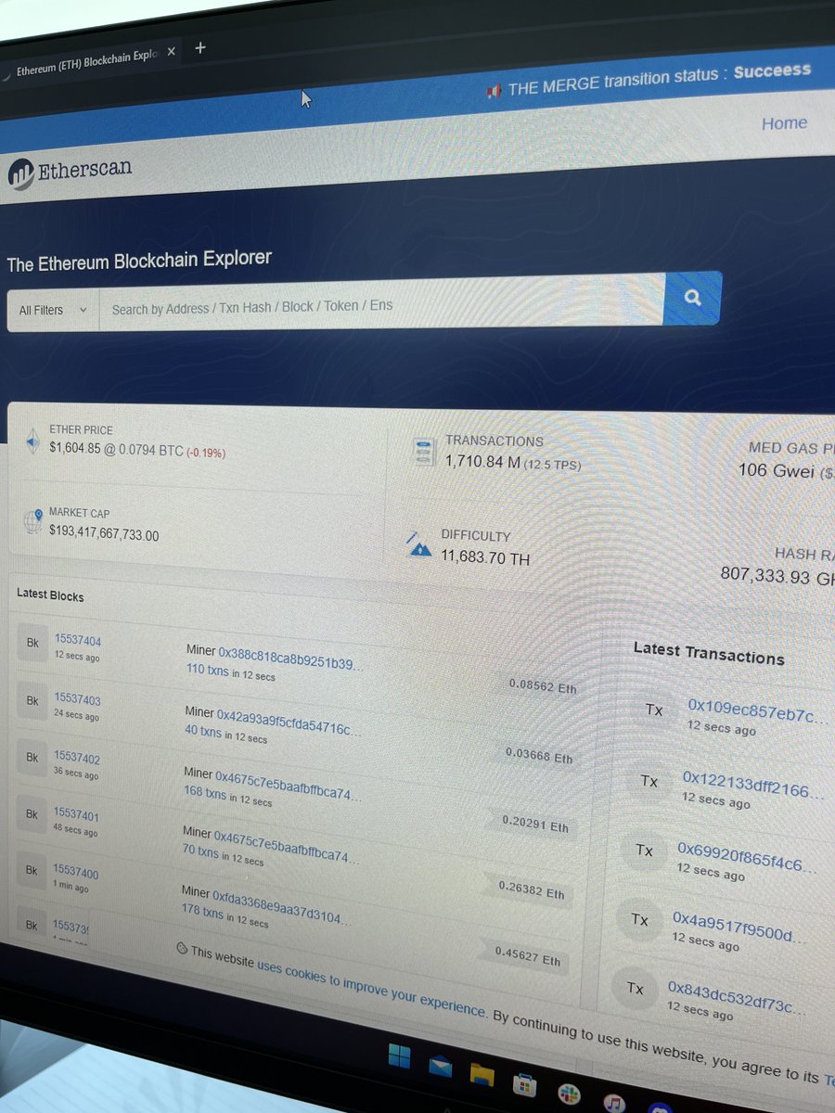The image size is (835, 1113).
Task: Open the Home navigation link
Action: tap(784, 123)
